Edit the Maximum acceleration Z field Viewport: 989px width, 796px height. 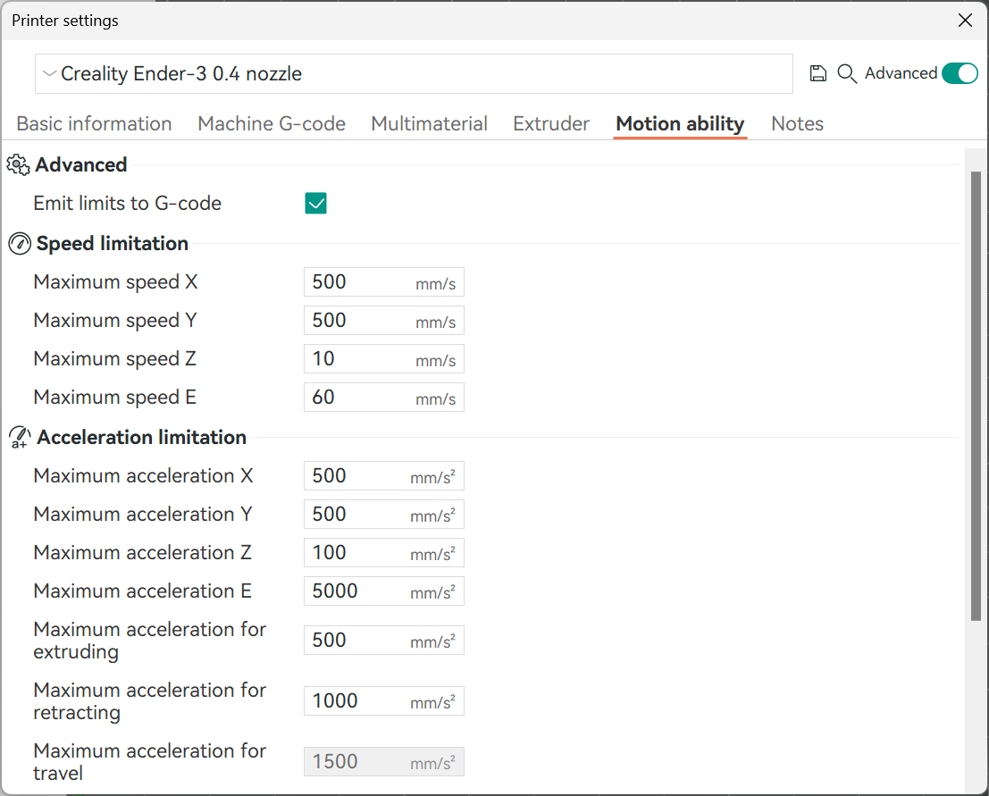click(383, 552)
